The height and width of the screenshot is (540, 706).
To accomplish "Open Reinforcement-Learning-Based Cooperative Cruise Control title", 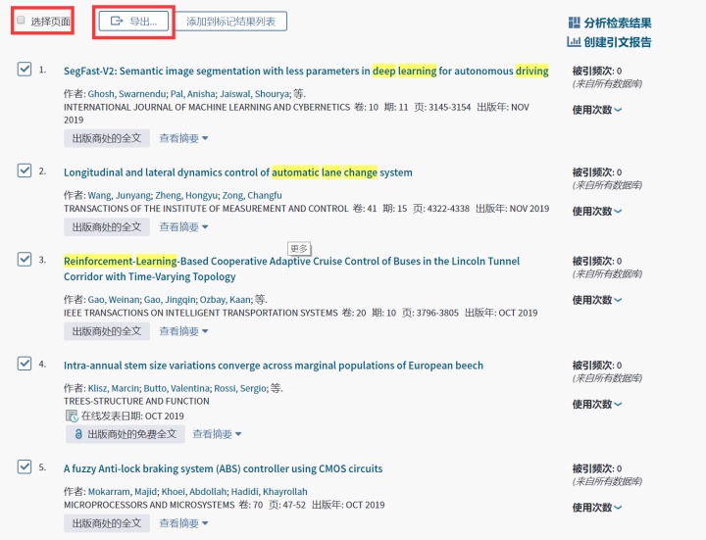I will (291, 269).
